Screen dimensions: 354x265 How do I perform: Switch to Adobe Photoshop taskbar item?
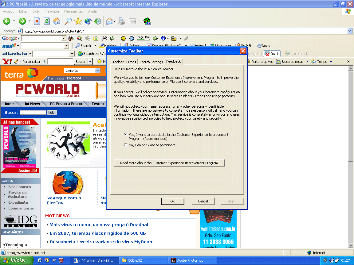tap(192, 260)
